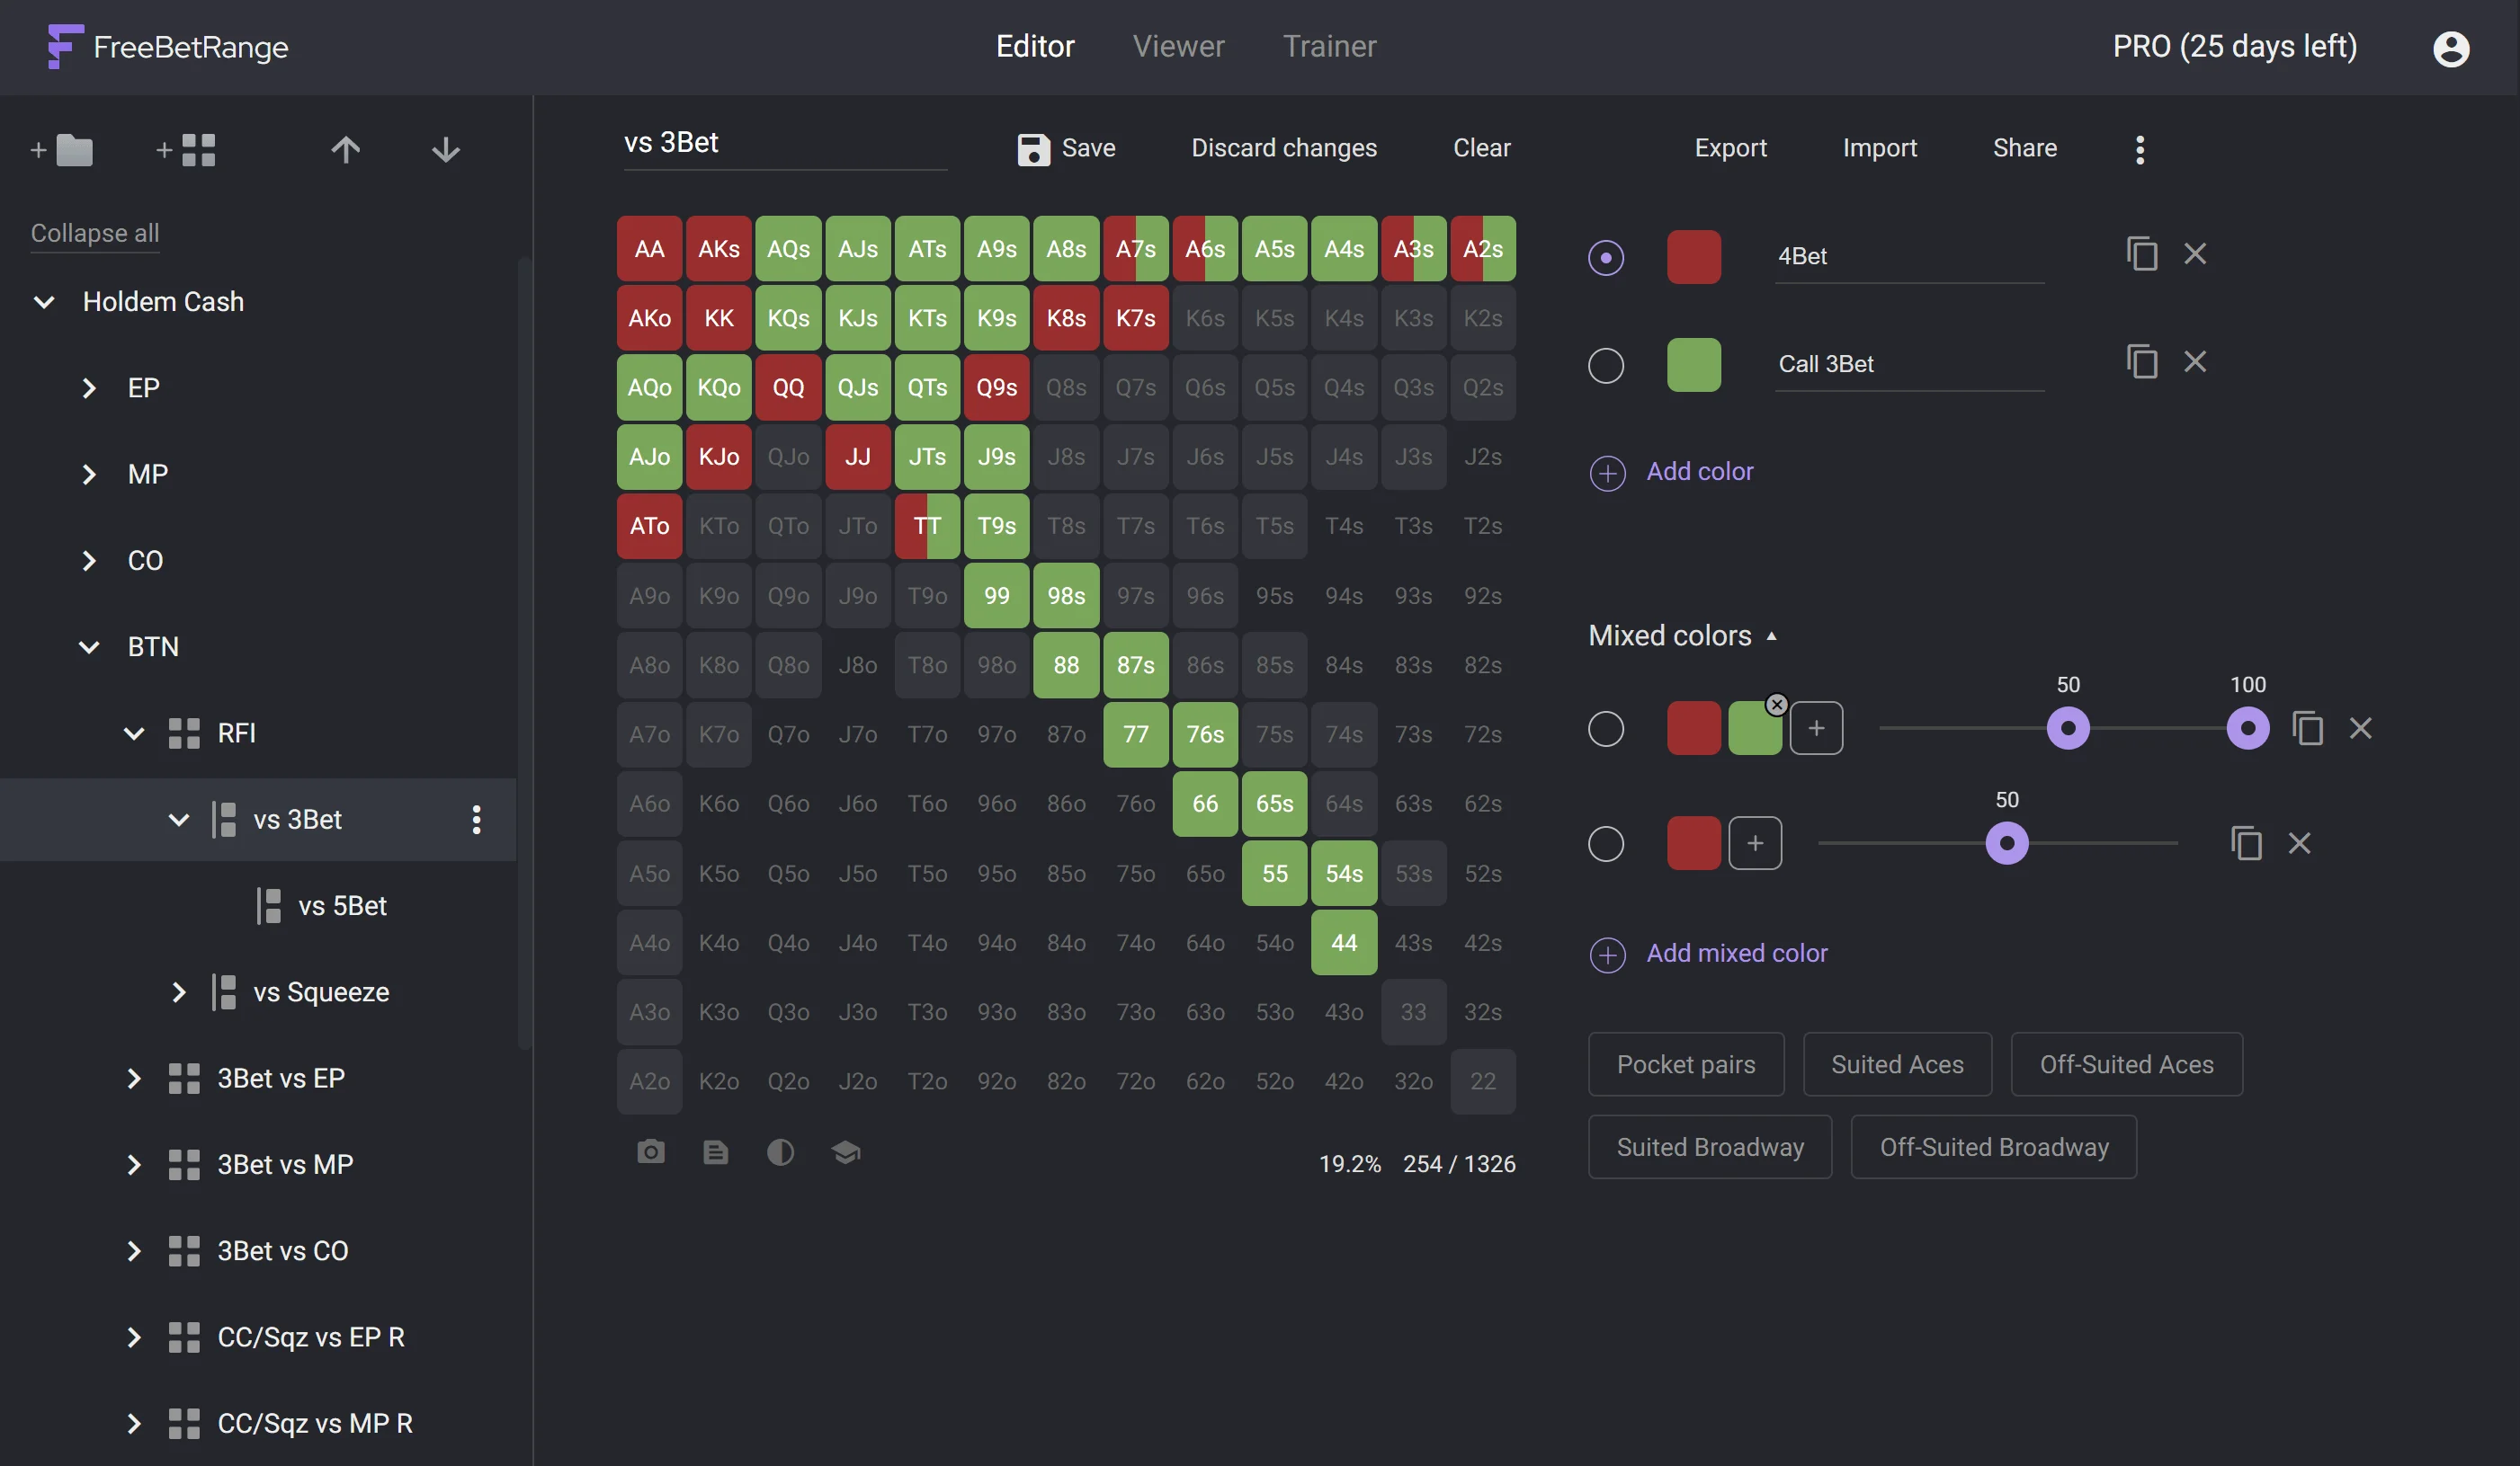Open the range text view

[x=716, y=1152]
